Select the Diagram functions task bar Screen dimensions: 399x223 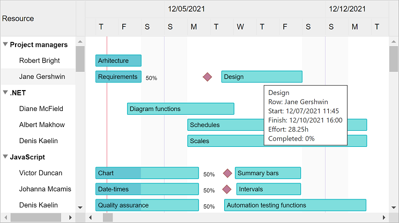[x=180, y=109]
